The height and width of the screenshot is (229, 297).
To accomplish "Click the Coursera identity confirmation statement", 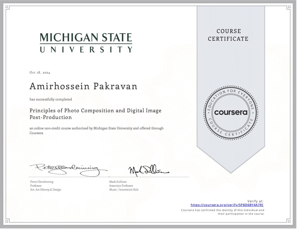I will (223, 212).
